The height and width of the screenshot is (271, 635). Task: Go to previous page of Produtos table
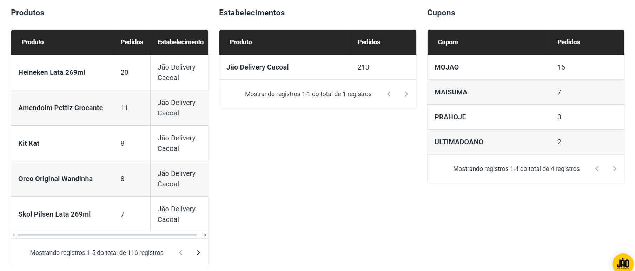pyautogui.click(x=181, y=253)
